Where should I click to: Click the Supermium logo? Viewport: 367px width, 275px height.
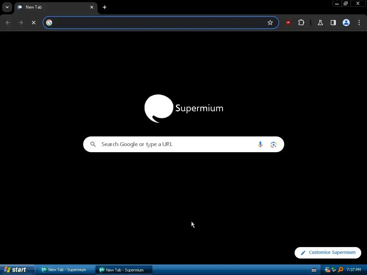coord(184,108)
